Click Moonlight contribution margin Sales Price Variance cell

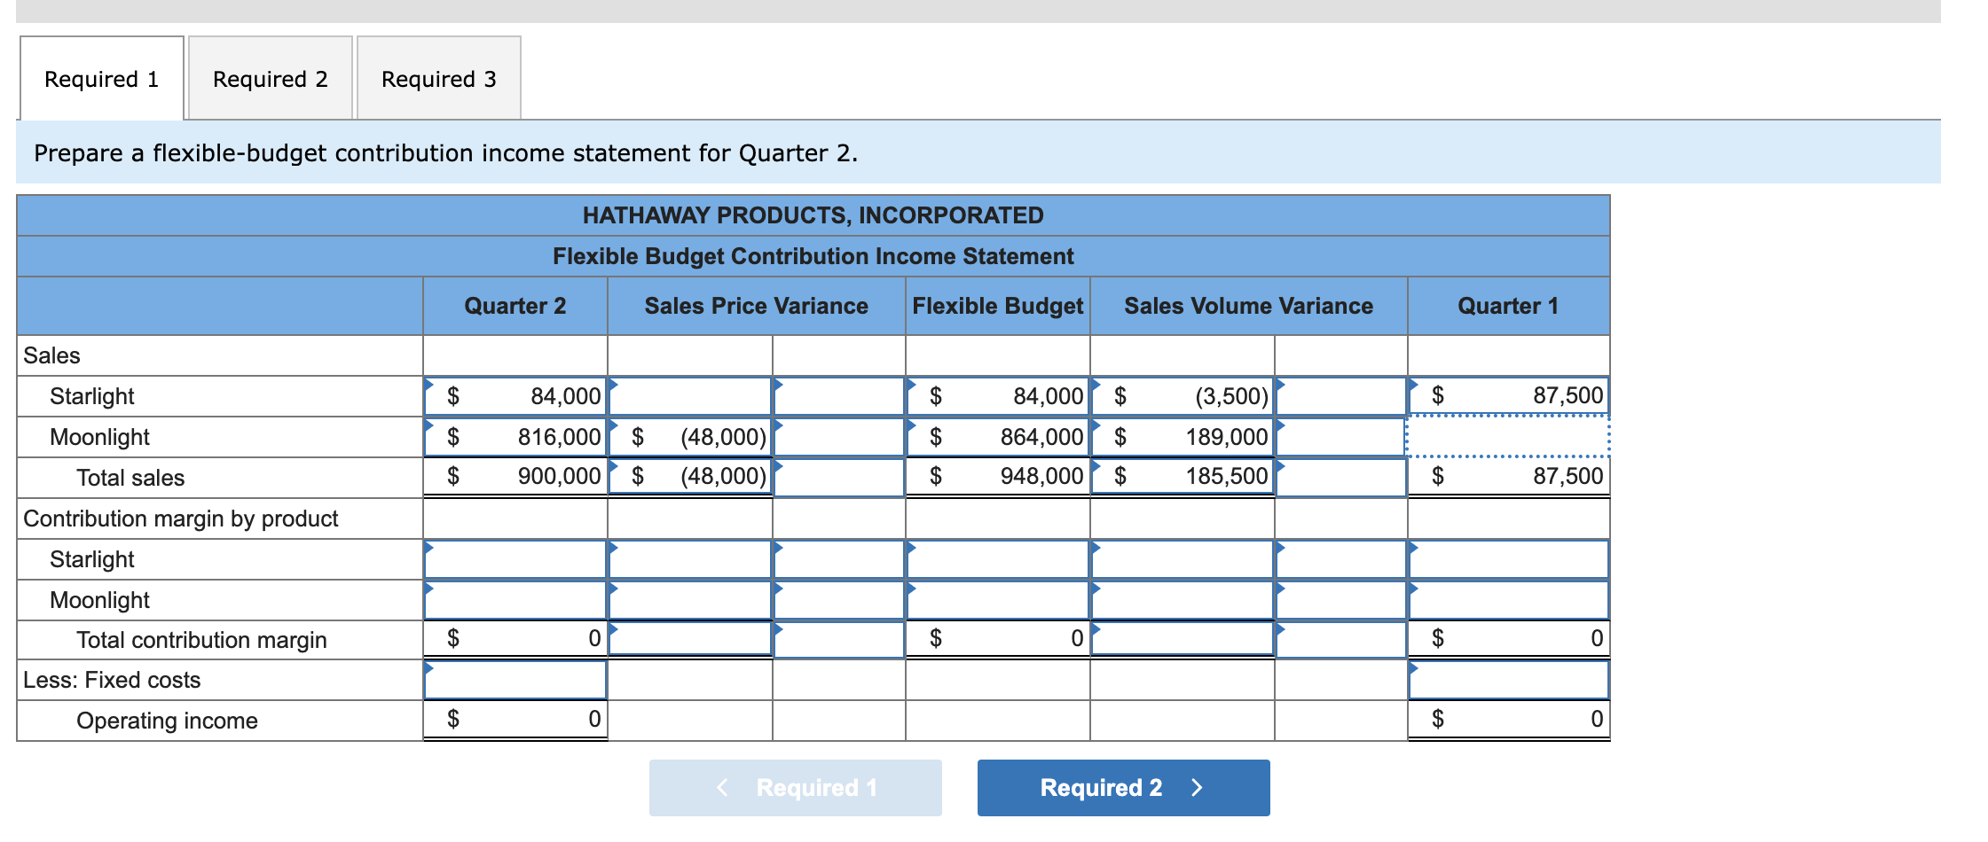pyautogui.click(x=690, y=600)
